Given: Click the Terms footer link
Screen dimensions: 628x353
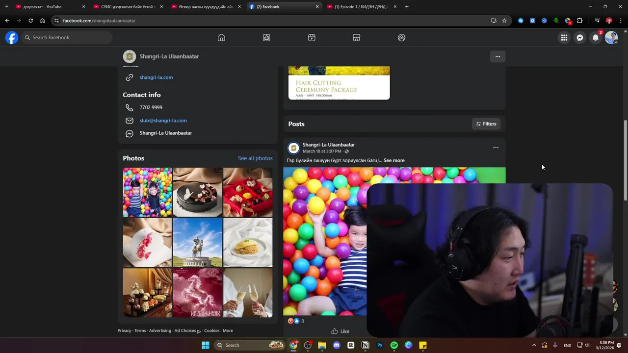Looking at the screenshot, I should click(x=140, y=331).
